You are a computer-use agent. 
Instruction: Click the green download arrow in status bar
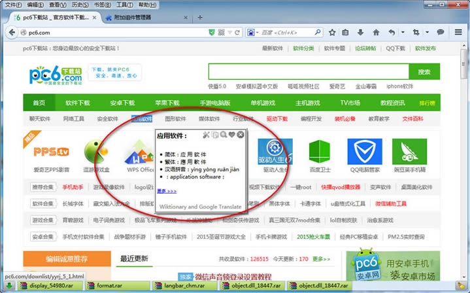click(x=9, y=286)
